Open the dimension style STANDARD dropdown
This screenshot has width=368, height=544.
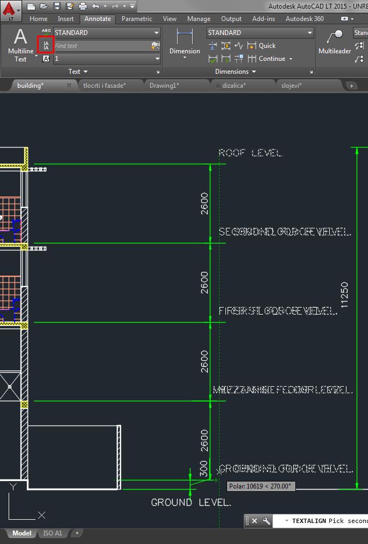pos(260,33)
